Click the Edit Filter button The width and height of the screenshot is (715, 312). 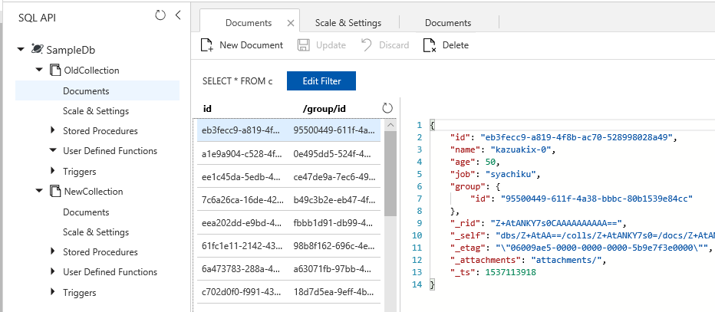pos(321,81)
